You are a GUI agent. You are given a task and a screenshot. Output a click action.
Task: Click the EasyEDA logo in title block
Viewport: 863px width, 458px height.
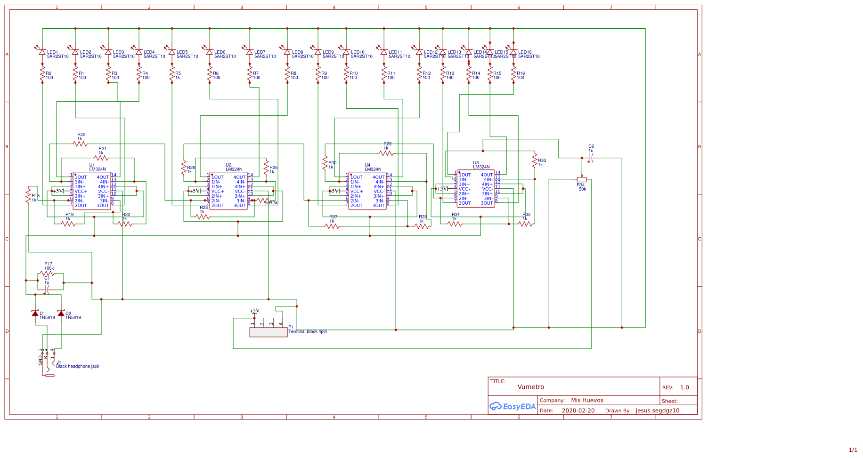(513, 406)
